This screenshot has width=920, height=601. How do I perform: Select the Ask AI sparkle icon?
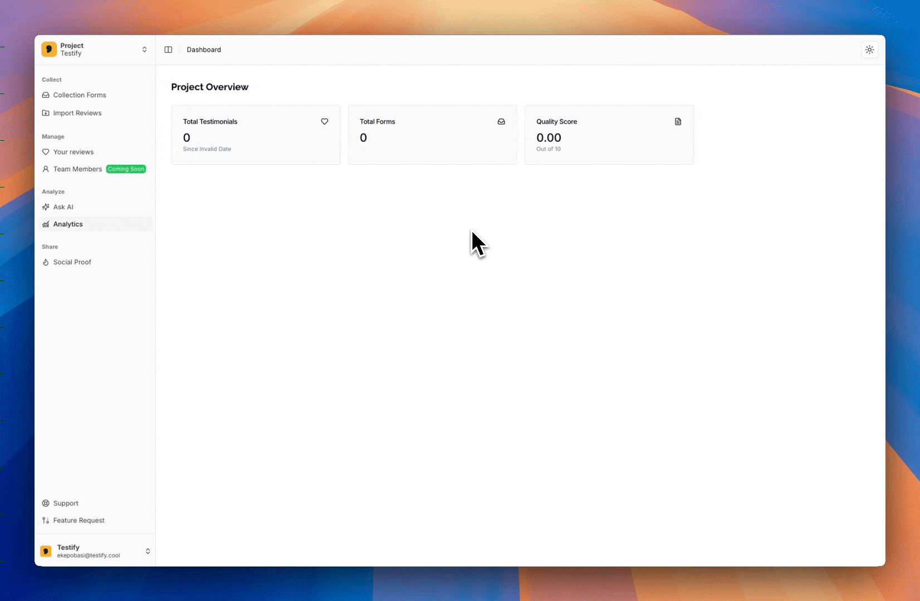pos(46,206)
